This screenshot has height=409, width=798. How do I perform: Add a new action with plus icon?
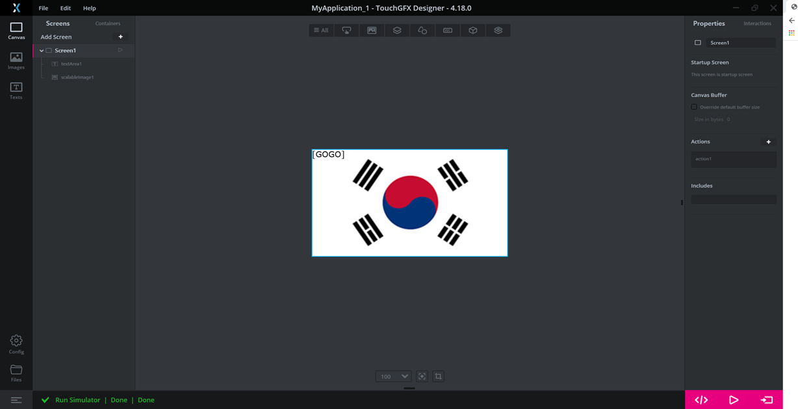point(769,142)
